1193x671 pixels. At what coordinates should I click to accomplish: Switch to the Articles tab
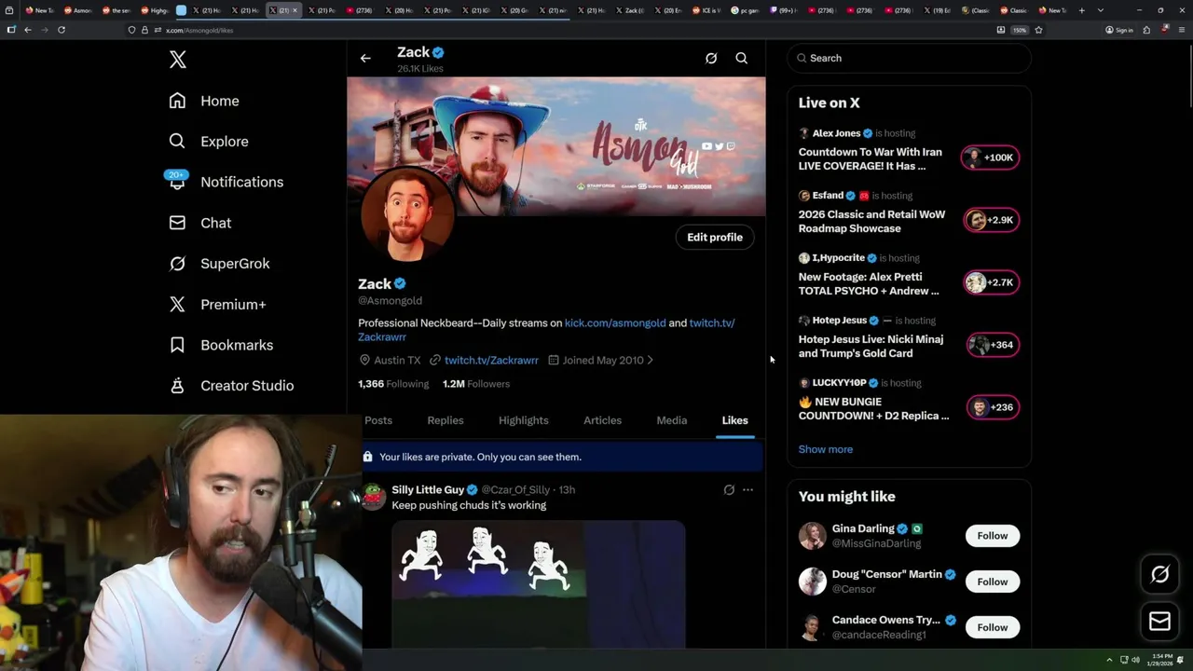602,420
